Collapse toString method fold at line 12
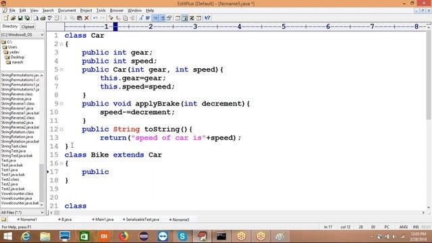432x243 pixels. pyautogui.click(x=61, y=129)
